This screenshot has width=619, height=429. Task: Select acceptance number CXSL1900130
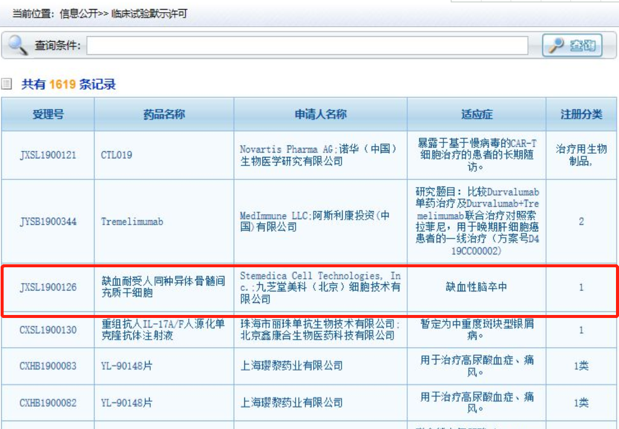click(48, 330)
